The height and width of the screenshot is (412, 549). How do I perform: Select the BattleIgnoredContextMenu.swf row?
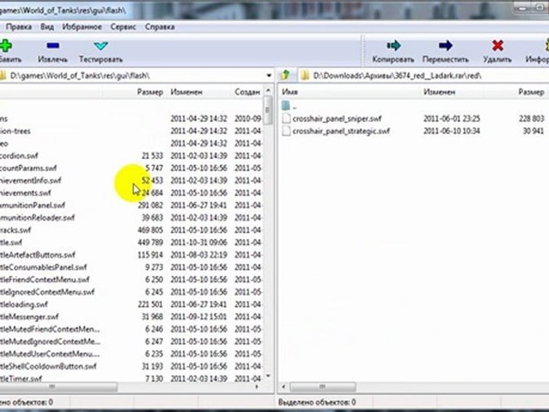132,292
